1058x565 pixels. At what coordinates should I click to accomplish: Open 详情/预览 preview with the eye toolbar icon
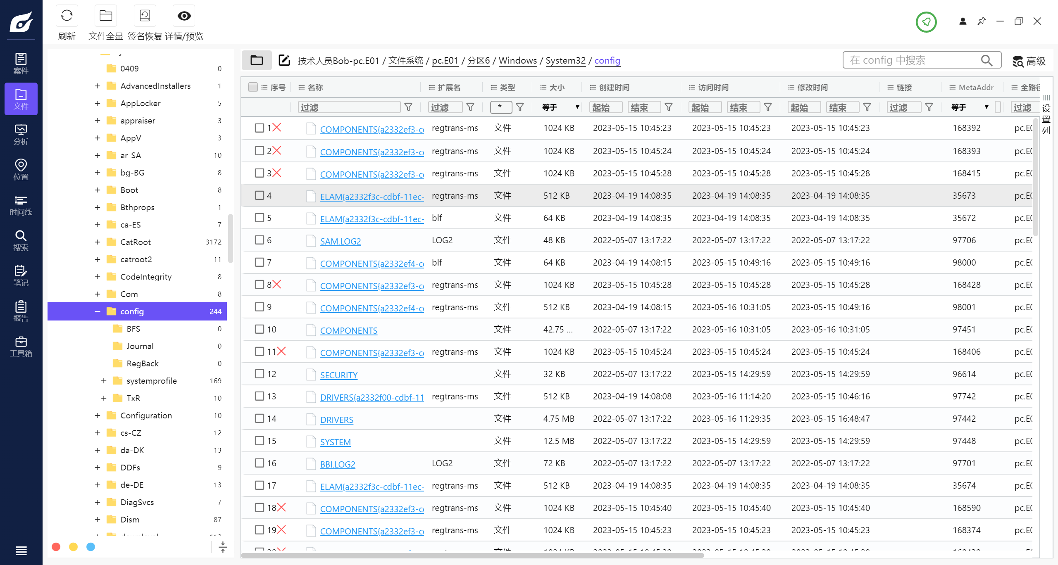(184, 16)
